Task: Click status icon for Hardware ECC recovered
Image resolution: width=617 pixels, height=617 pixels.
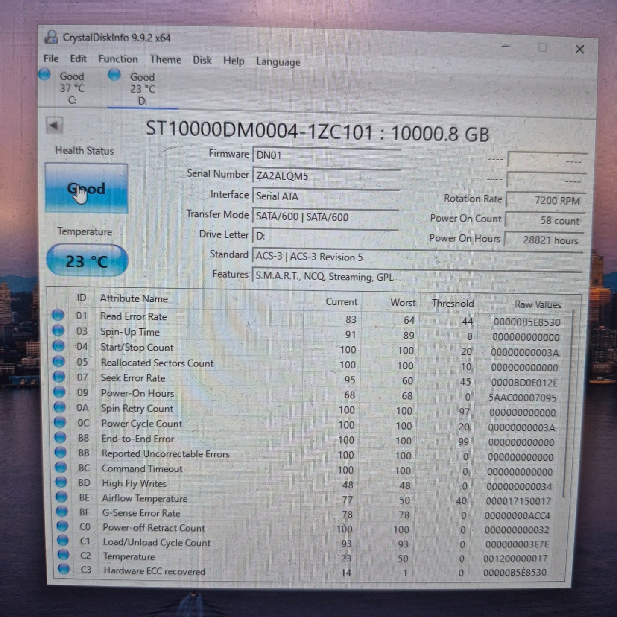Action: point(64,568)
